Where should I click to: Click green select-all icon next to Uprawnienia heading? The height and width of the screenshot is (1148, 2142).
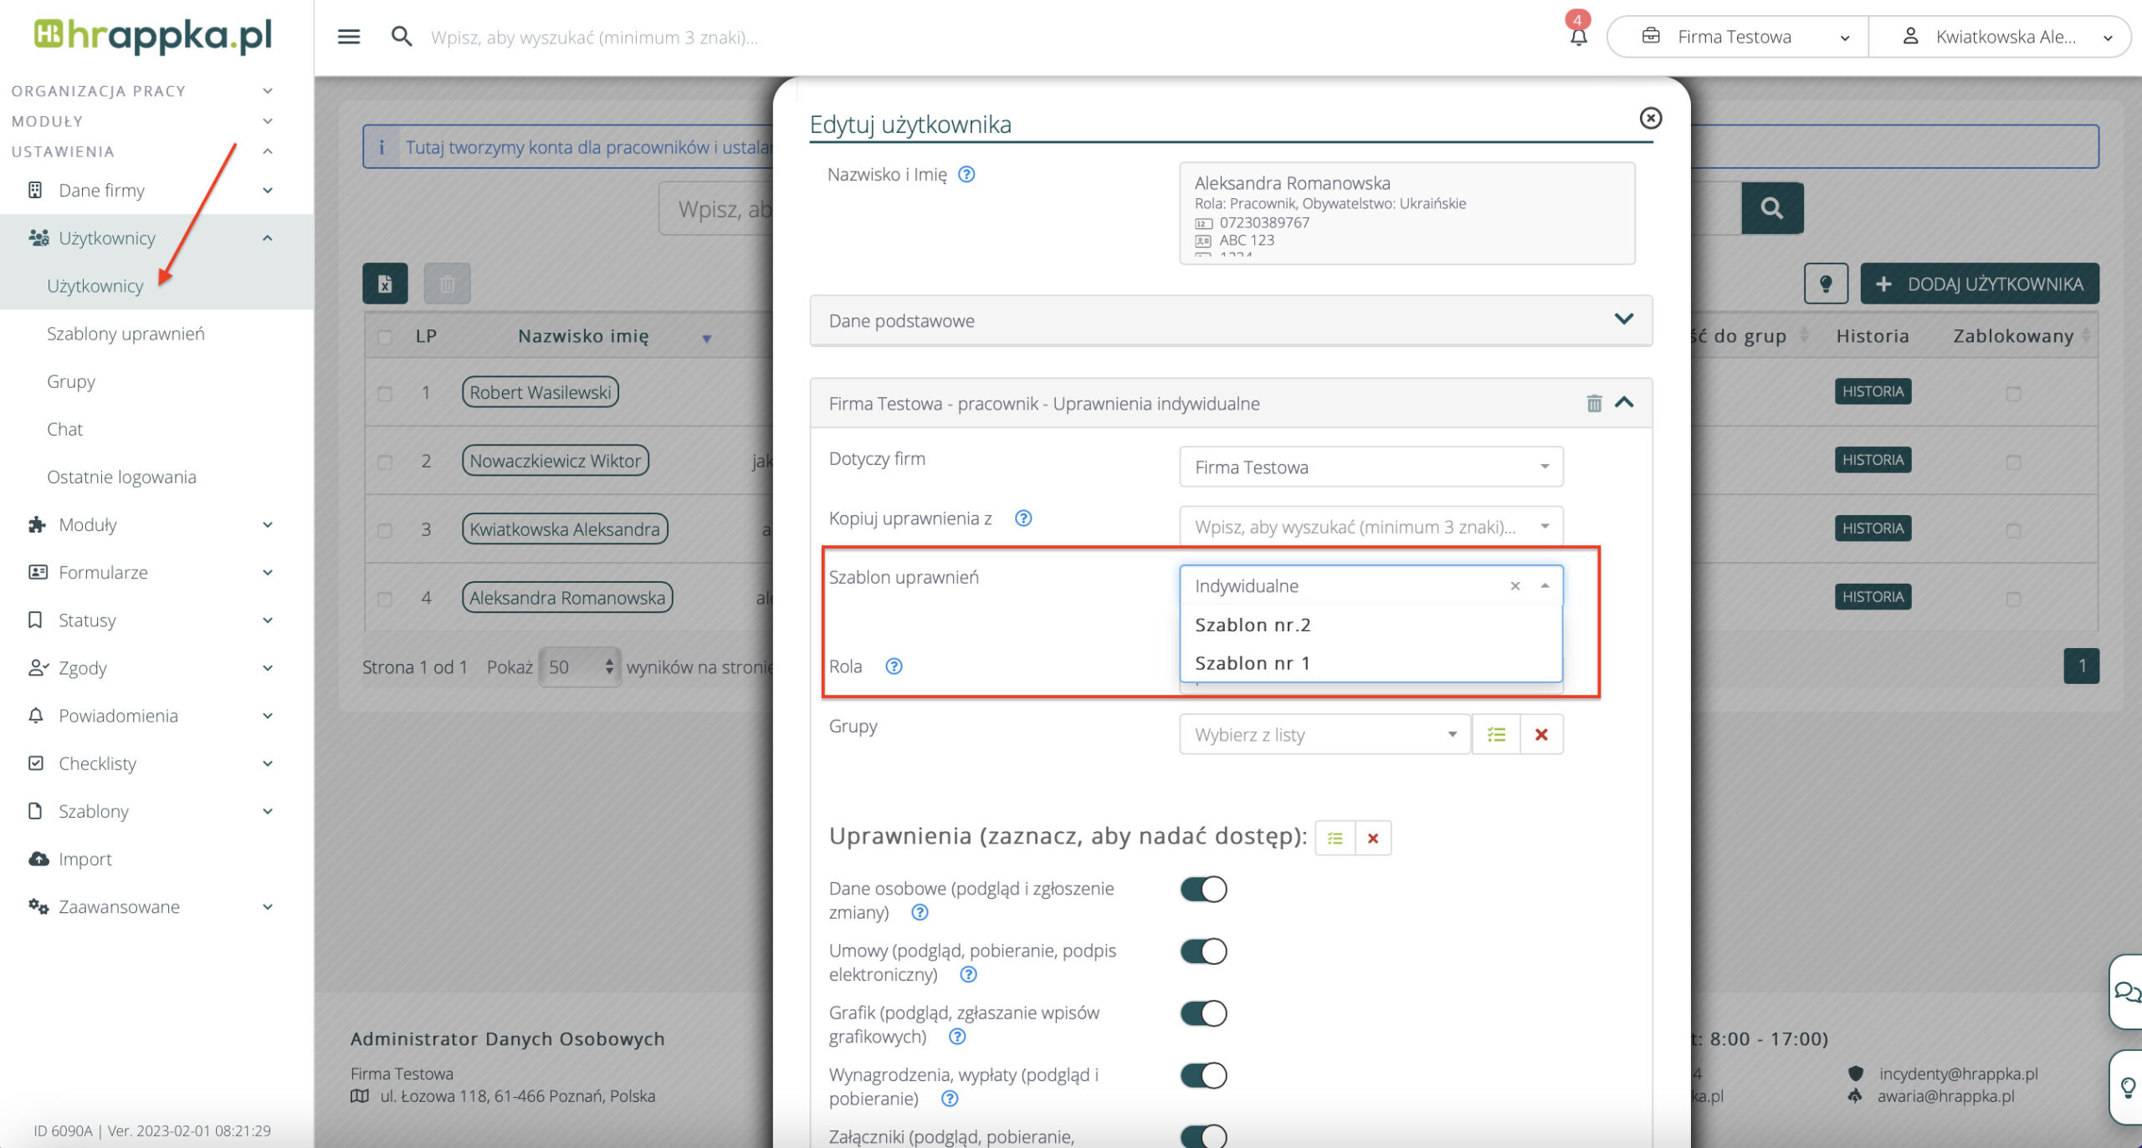1335,838
